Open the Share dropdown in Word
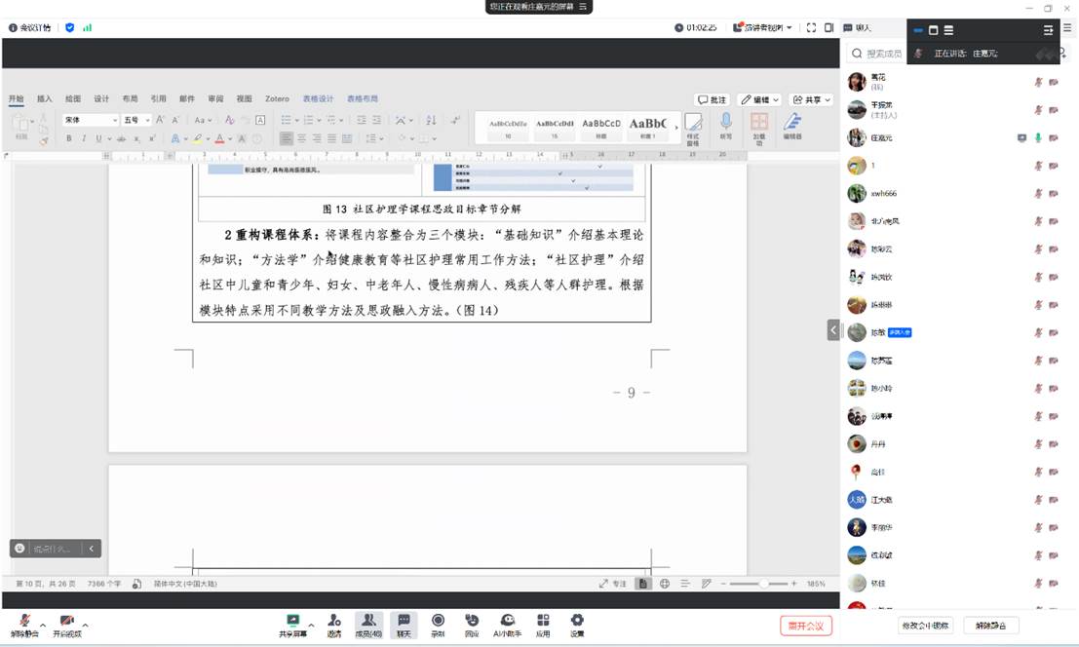1079x647 pixels. 811,99
